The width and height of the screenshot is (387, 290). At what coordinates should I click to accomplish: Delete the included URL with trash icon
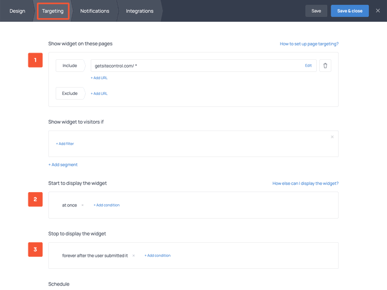point(325,65)
